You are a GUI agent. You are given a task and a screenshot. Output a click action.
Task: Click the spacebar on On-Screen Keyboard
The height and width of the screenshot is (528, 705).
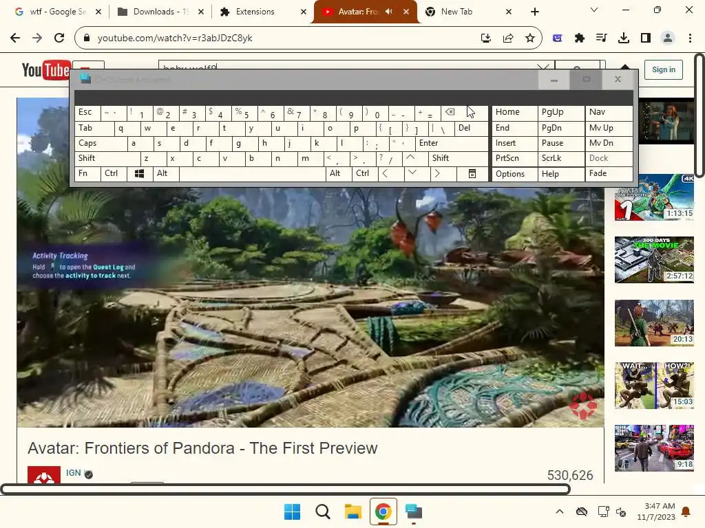tap(252, 174)
